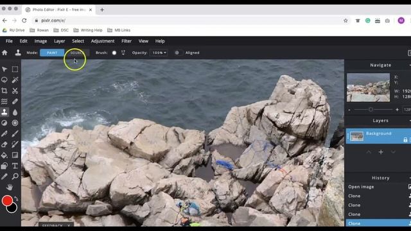Image resolution: width=411 pixels, height=231 pixels.
Task: Select the Clone stamp tool in the toolbox
Action: (4, 112)
